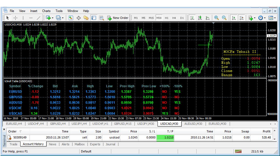Viewport: 280px width, 156px height.
Task: Switch to the GBPUSD,M15 chart tab
Action: coord(123,124)
